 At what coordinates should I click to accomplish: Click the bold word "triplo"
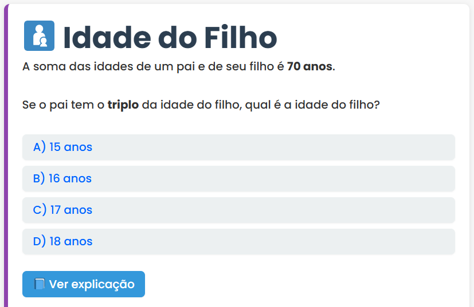coord(123,105)
